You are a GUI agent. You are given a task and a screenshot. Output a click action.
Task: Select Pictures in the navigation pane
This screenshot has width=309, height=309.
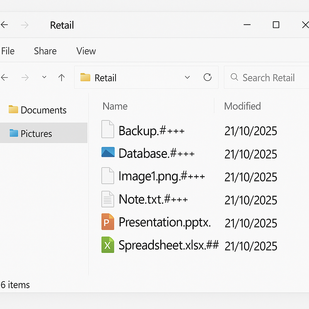click(36, 133)
